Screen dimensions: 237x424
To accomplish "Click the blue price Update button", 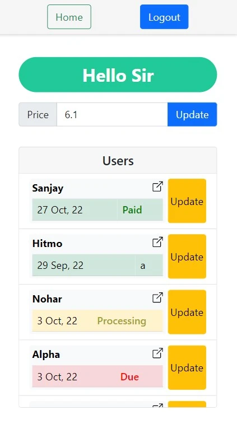I will pyautogui.click(x=192, y=114).
